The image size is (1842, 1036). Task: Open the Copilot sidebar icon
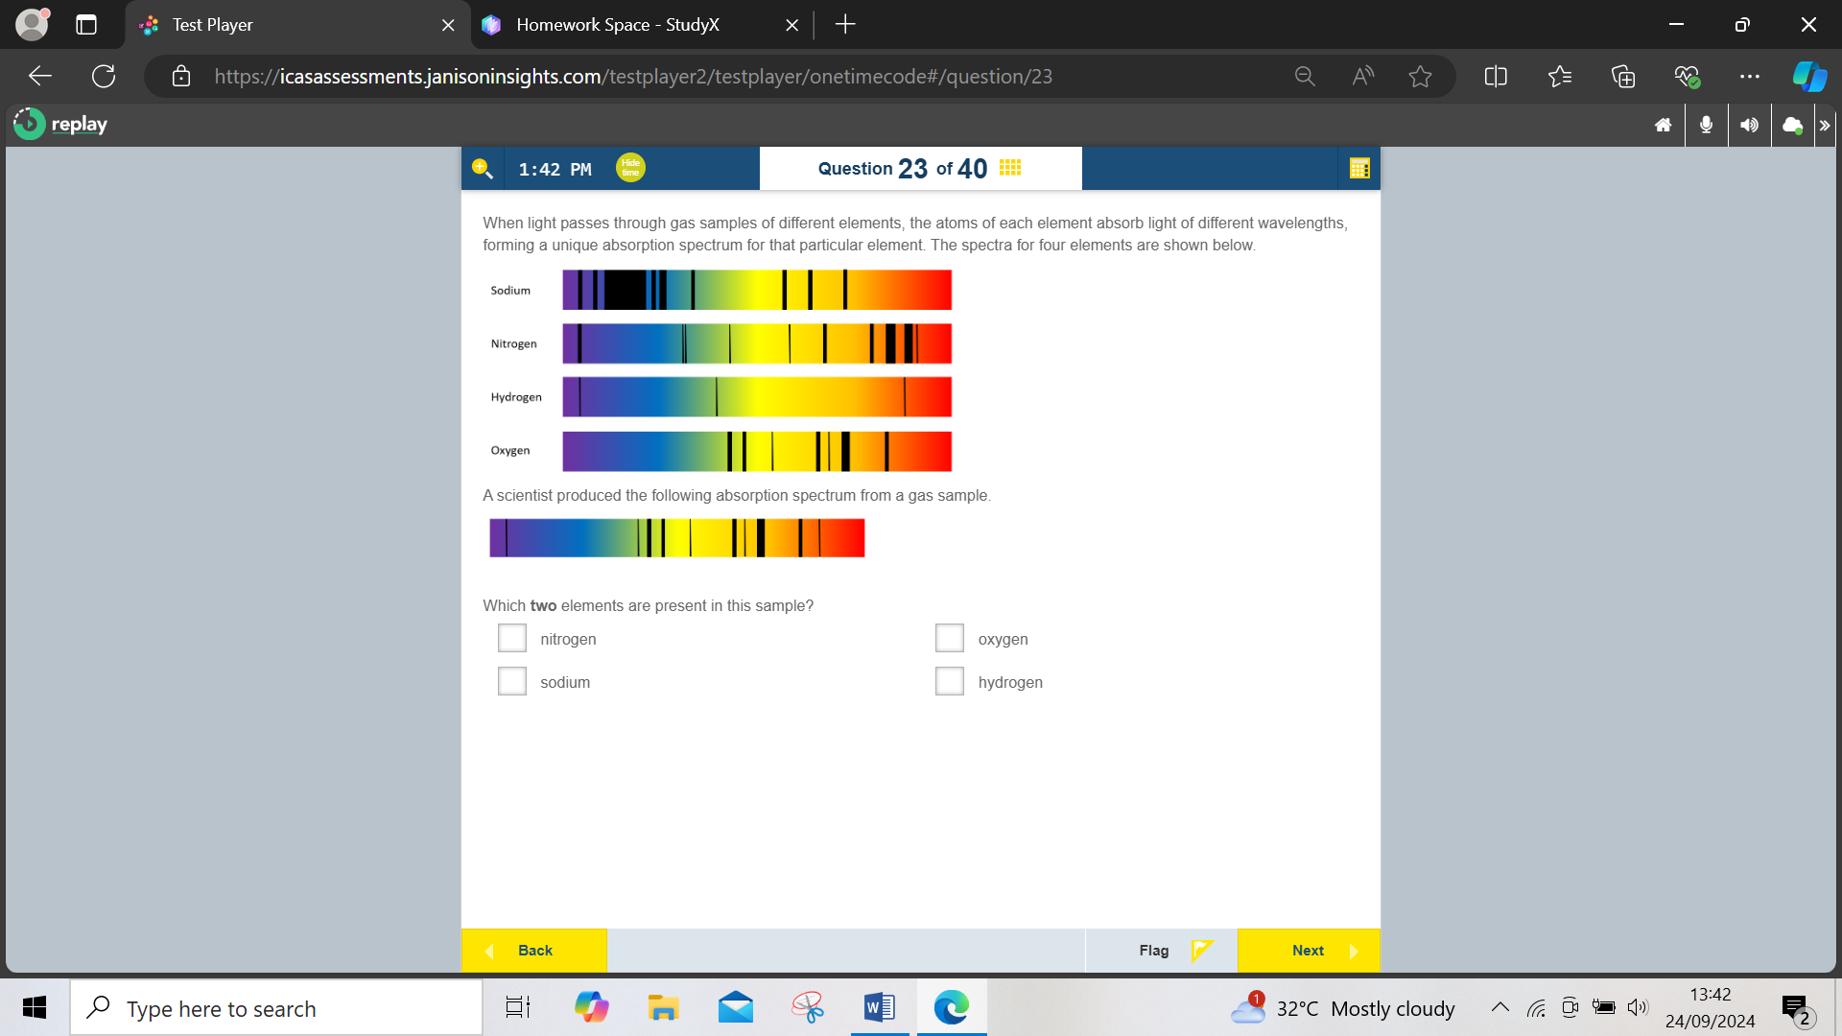point(1809,76)
